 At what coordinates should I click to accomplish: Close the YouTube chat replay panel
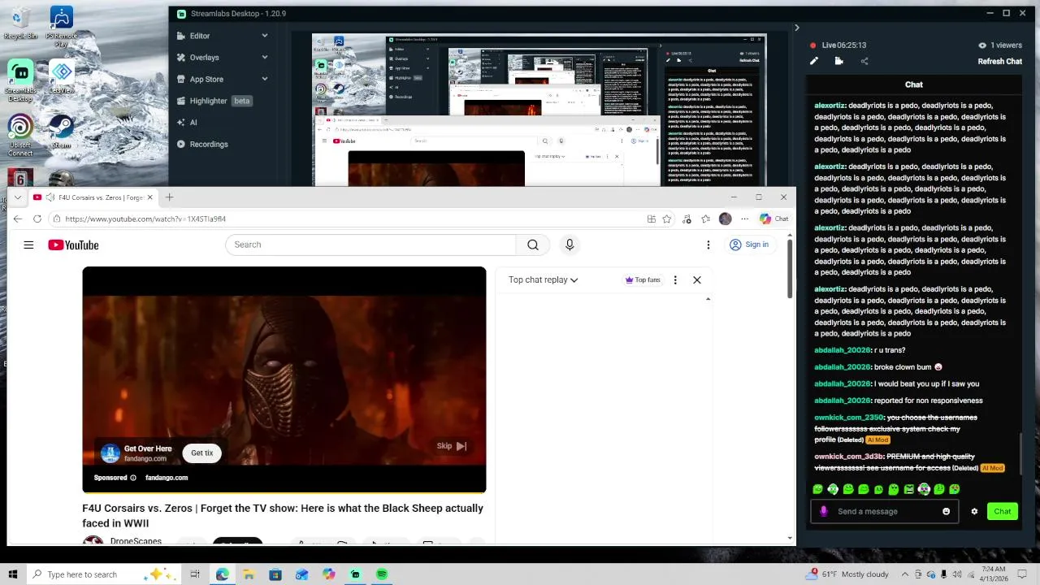click(x=696, y=279)
